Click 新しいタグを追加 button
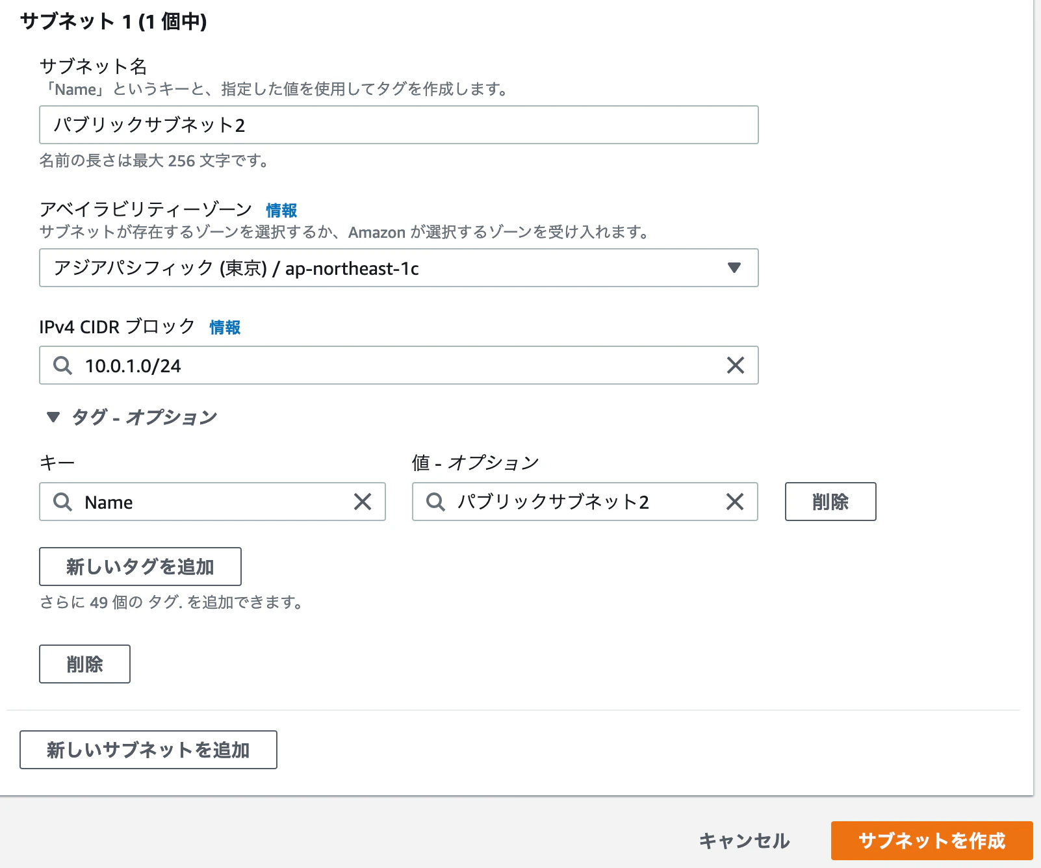 (x=140, y=567)
